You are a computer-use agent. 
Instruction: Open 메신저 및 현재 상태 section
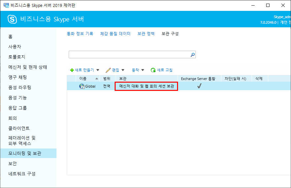28,67
